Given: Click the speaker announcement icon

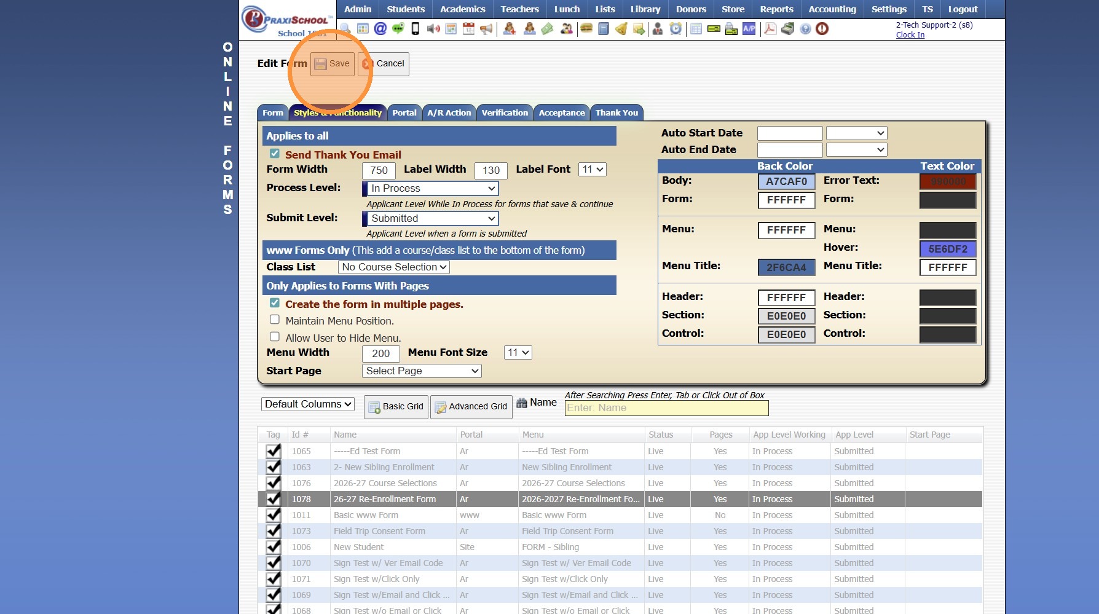Looking at the screenshot, I should point(433,29).
